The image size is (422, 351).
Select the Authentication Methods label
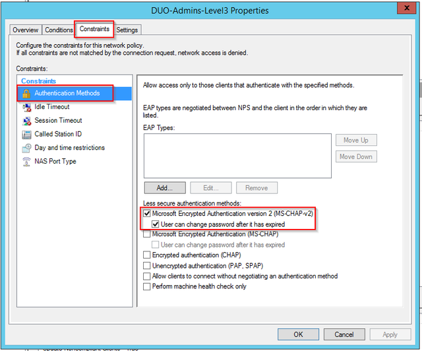[x=67, y=93]
